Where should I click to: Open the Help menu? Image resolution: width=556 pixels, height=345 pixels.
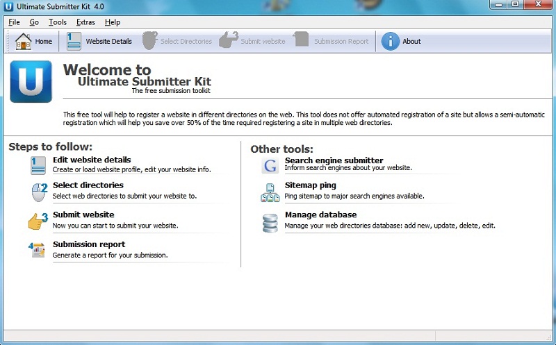113,22
